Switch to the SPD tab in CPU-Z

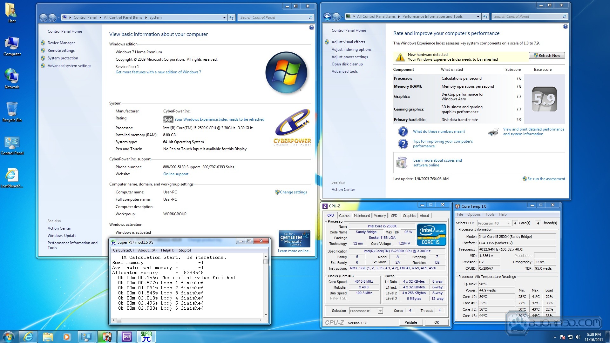(x=394, y=216)
